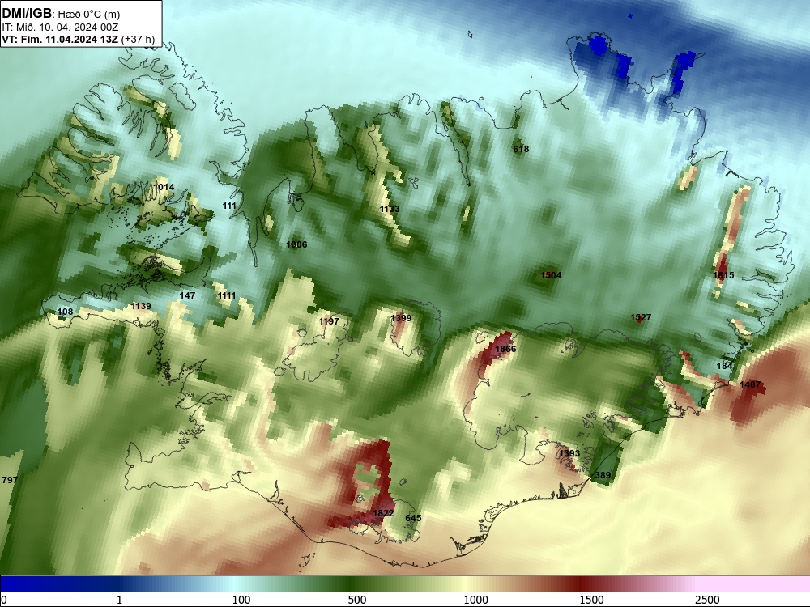Click the 1393 height value on the map
Screen dimensions: 810x607
(569, 452)
